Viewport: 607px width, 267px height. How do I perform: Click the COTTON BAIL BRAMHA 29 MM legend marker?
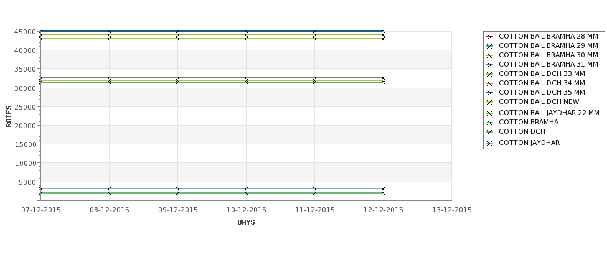click(489, 46)
